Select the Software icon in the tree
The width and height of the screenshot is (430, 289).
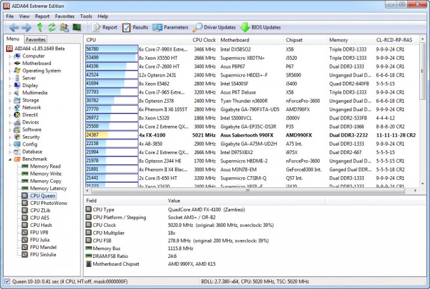[x=17, y=130]
